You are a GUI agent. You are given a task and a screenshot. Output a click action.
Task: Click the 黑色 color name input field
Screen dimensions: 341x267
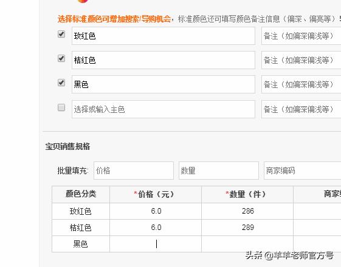164,84
